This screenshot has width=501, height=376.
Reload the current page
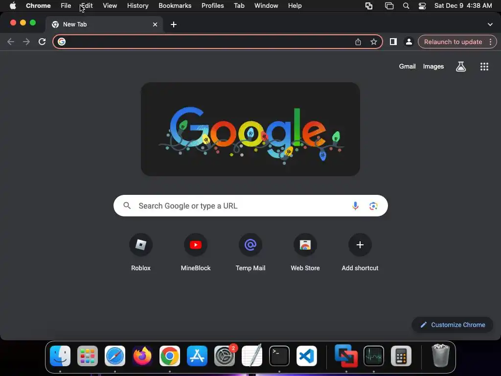(x=42, y=42)
